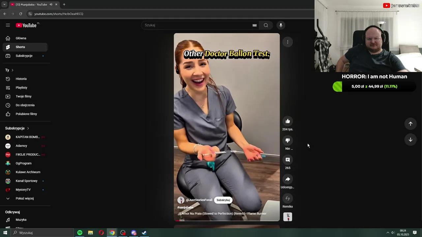Image resolution: width=422 pixels, height=237 pixels.
Task: Open the MysteryTV channel
Action: coord(25,190)
